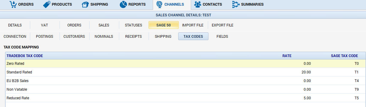366x107 pixels.
Task: Open the POSTINGS Sage settings tab
Action: click(x=45, y=37)
